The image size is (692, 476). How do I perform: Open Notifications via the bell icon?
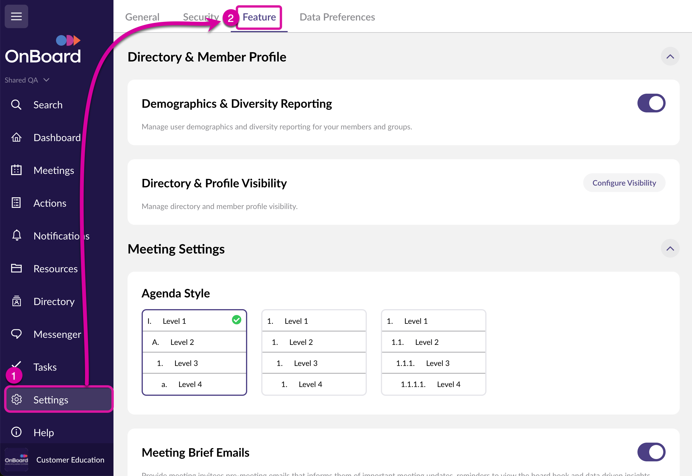(x=16, y=236)
